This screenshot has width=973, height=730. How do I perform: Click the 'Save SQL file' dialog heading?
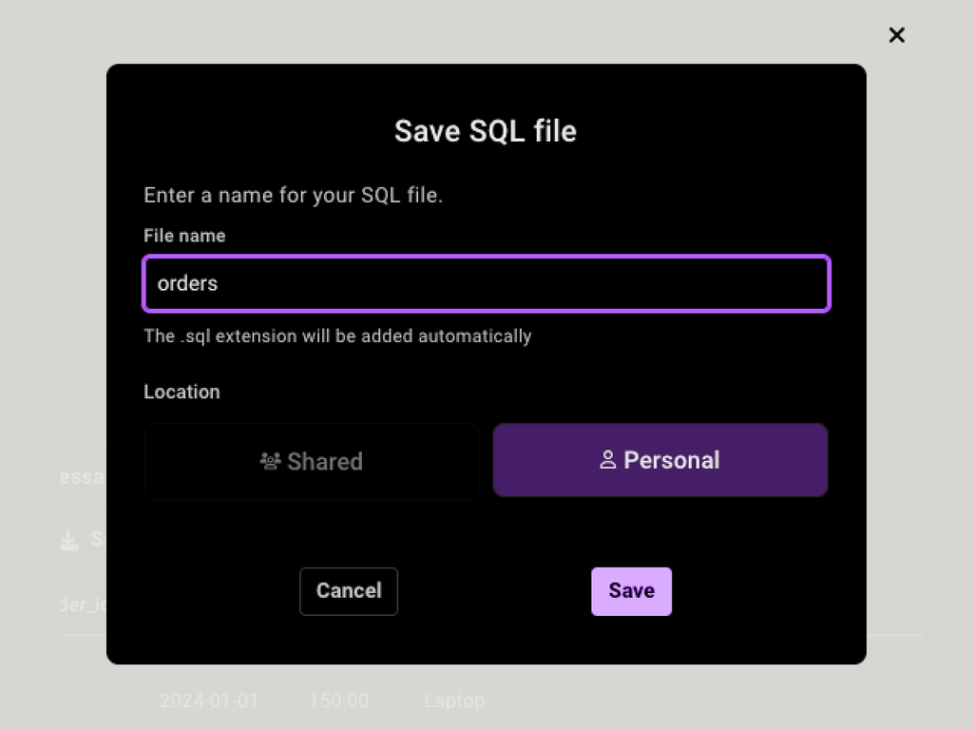click(x=486, y=131)
